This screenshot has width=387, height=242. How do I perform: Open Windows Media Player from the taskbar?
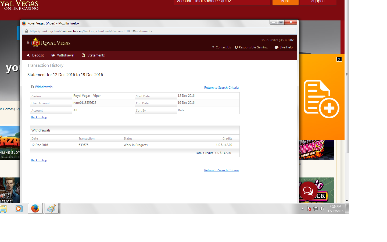pyautogui.click(x=19, y=208)
